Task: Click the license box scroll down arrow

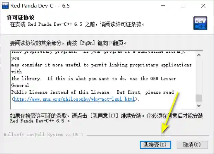Action: tap(199, 106)
